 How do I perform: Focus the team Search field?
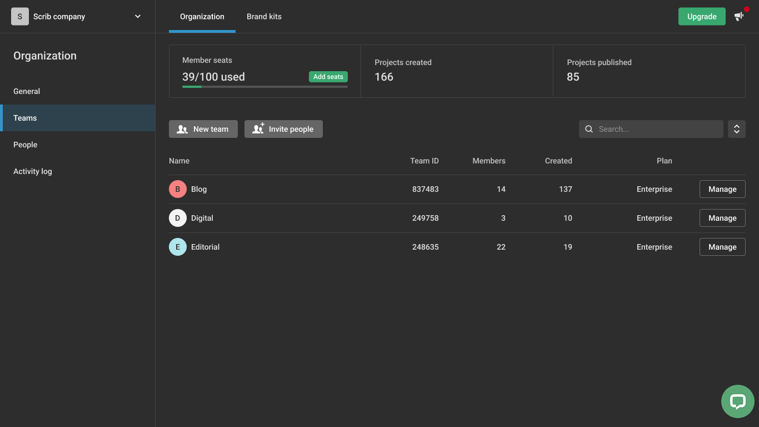651,129
